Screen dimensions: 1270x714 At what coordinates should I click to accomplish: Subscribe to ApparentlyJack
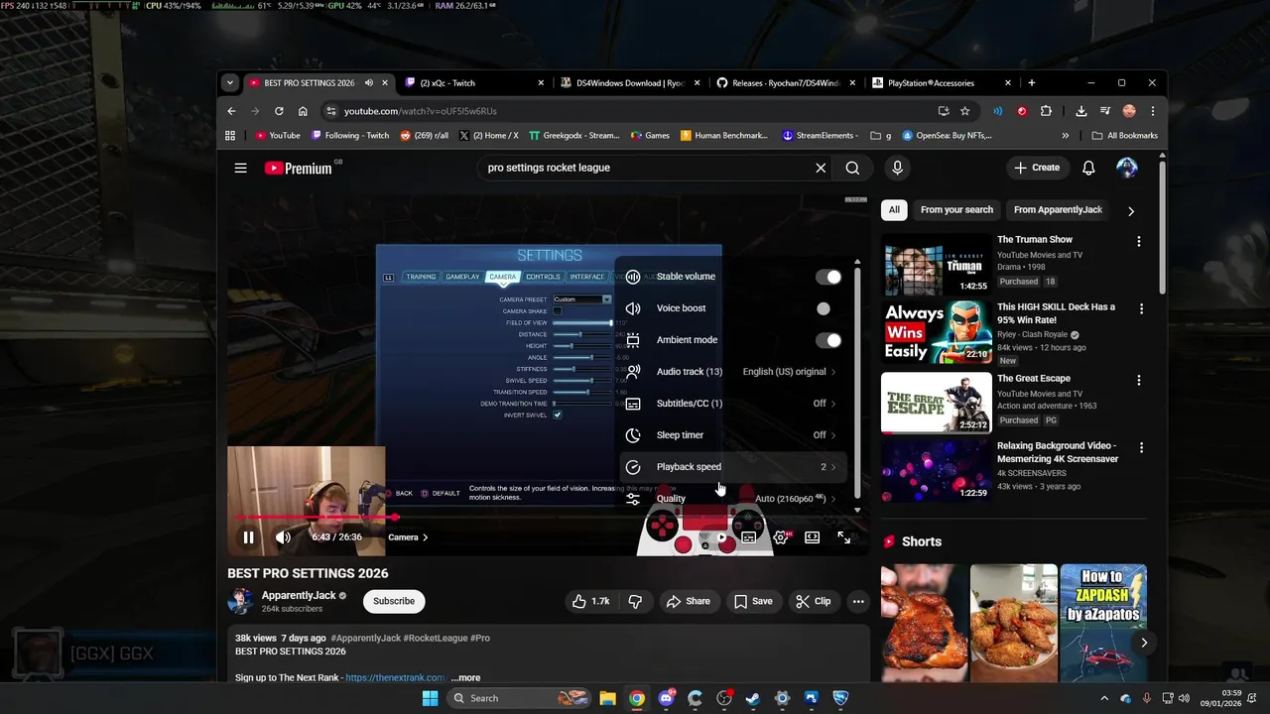pyautogui.click(x=394, y=601)
